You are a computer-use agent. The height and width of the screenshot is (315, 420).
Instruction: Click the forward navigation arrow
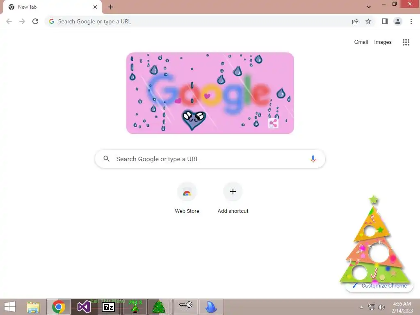pos(22,21)
